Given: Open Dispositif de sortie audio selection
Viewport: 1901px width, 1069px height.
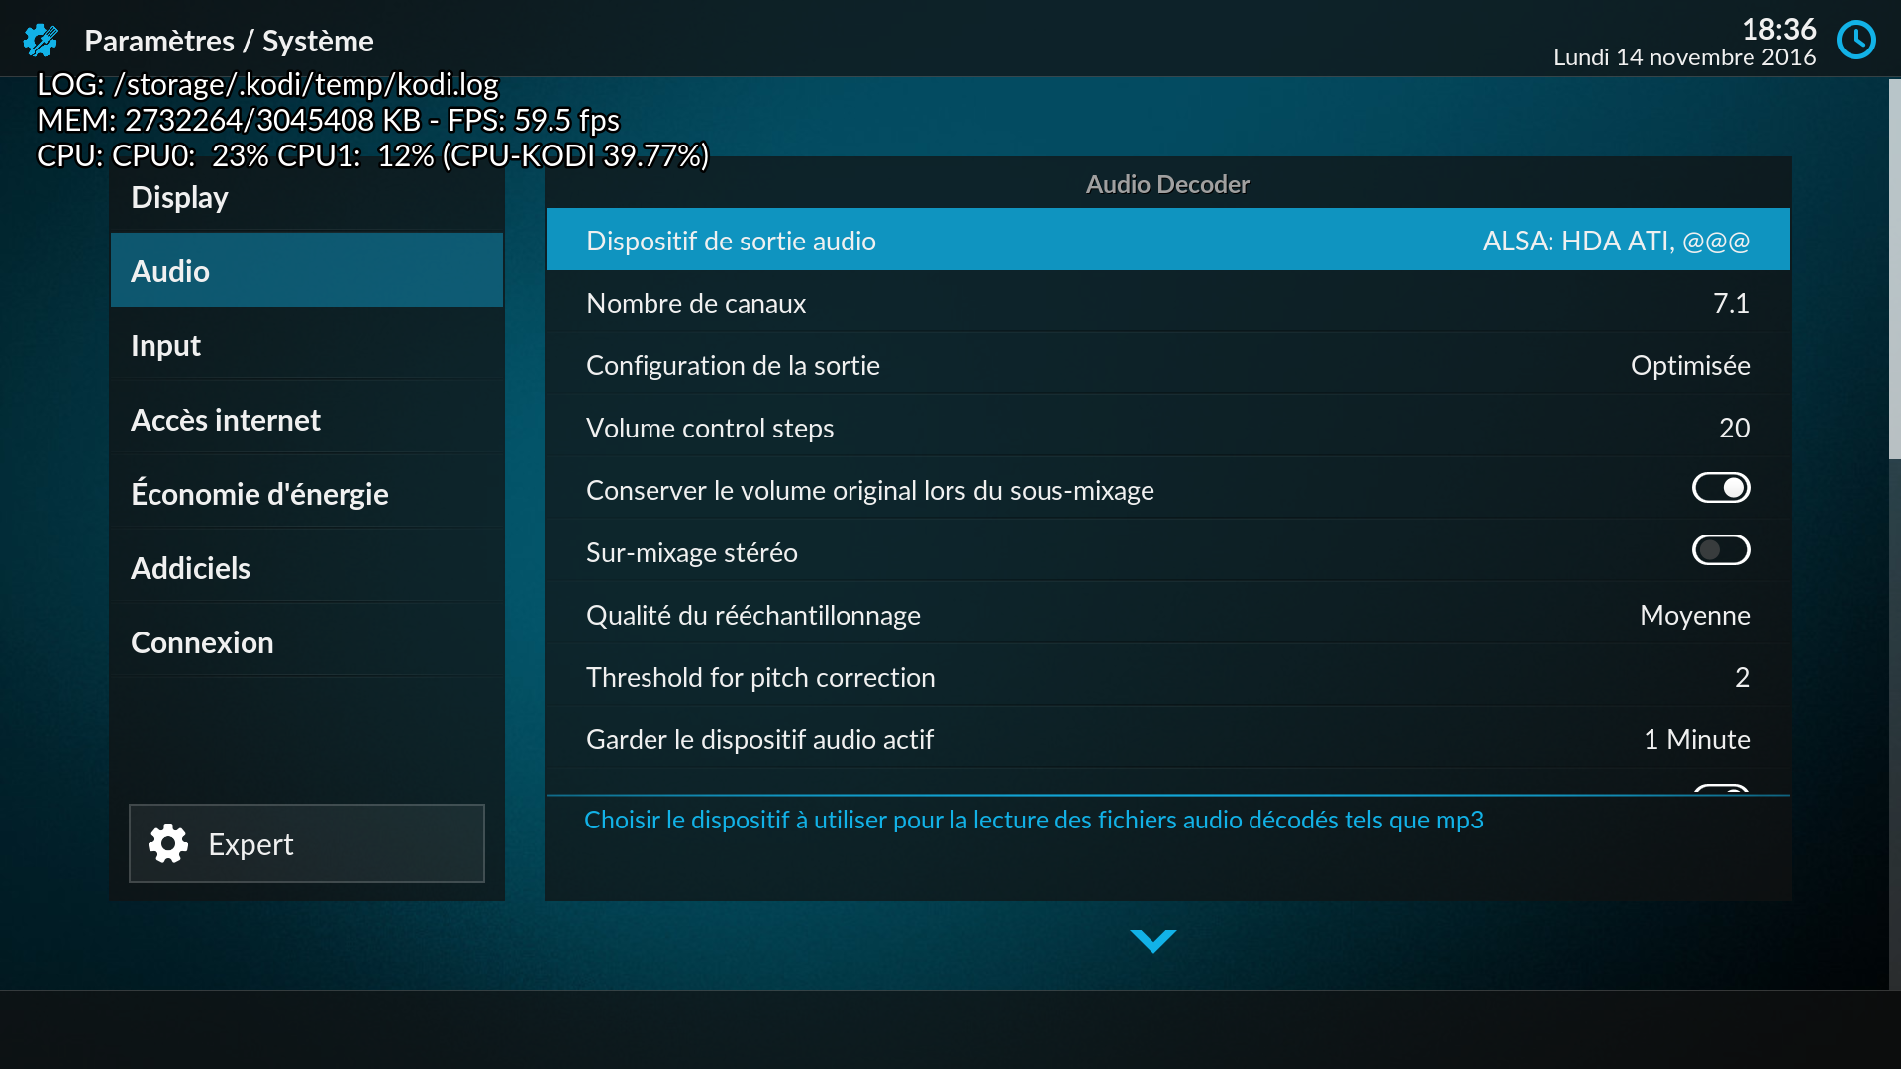Looking at the screenshot, I should coord(1168,240).
